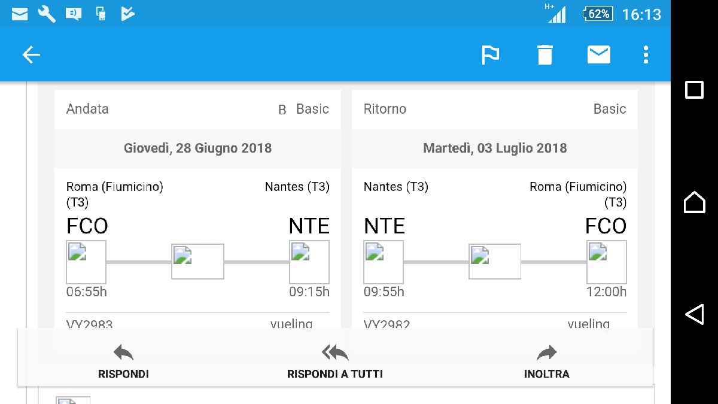Tap the wrench notification icon in status bar
This screenshot has width=718, height=404.
47,14
